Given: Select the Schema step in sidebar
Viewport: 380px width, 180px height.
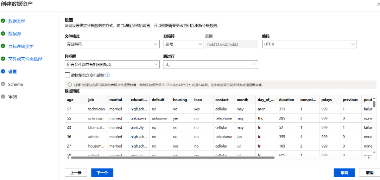Looking at the screenshot, I should point(15,84).
